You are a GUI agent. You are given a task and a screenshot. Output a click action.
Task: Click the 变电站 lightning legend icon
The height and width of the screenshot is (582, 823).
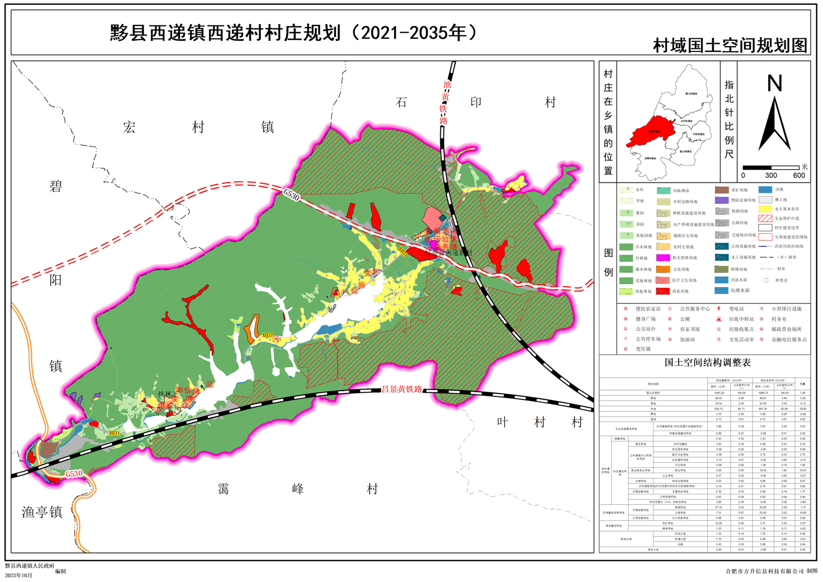(719, 309)
